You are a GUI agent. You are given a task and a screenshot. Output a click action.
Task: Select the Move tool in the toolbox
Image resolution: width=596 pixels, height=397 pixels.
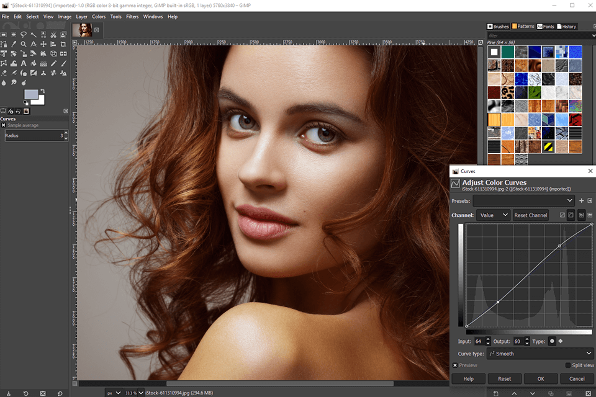(x=44, y=43)
